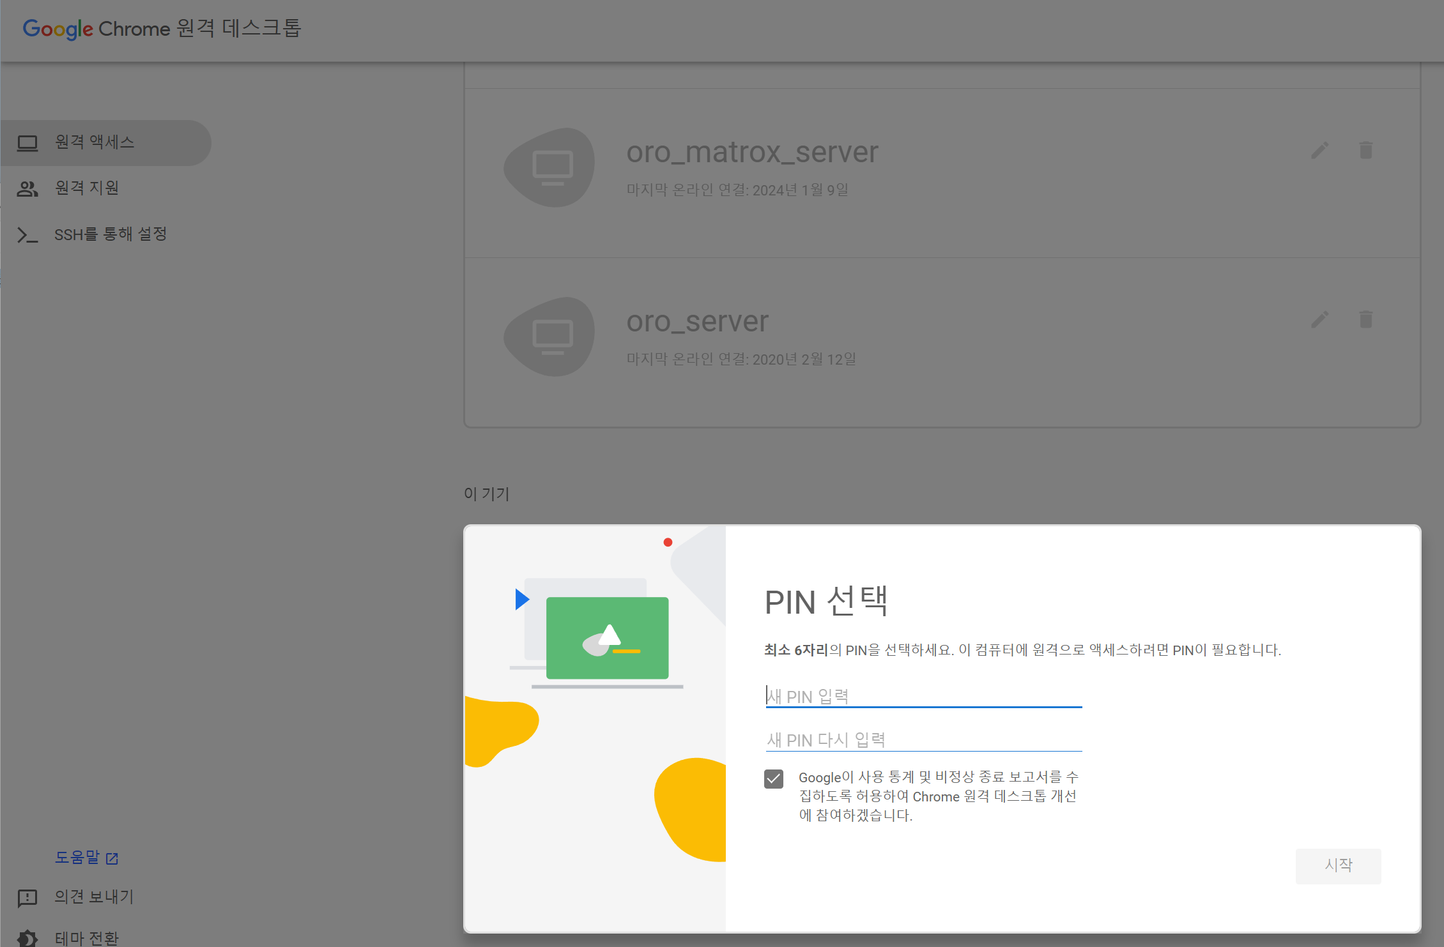1444x947 pixels.
Task: Click the people icon beside 원격 지원
Action: tap(27, 189)
